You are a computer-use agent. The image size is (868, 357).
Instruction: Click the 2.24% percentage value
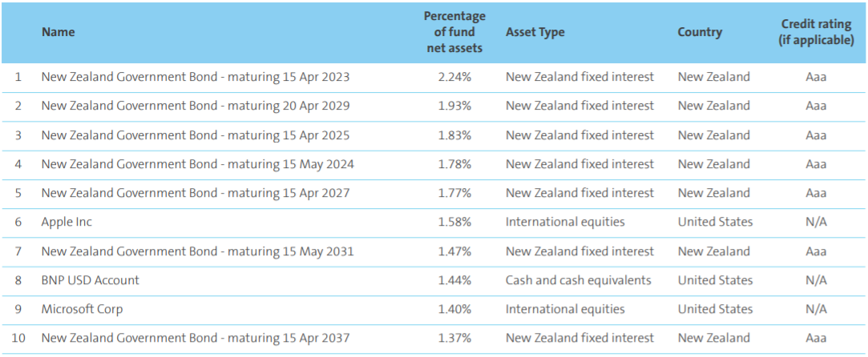tap(454, 77)
